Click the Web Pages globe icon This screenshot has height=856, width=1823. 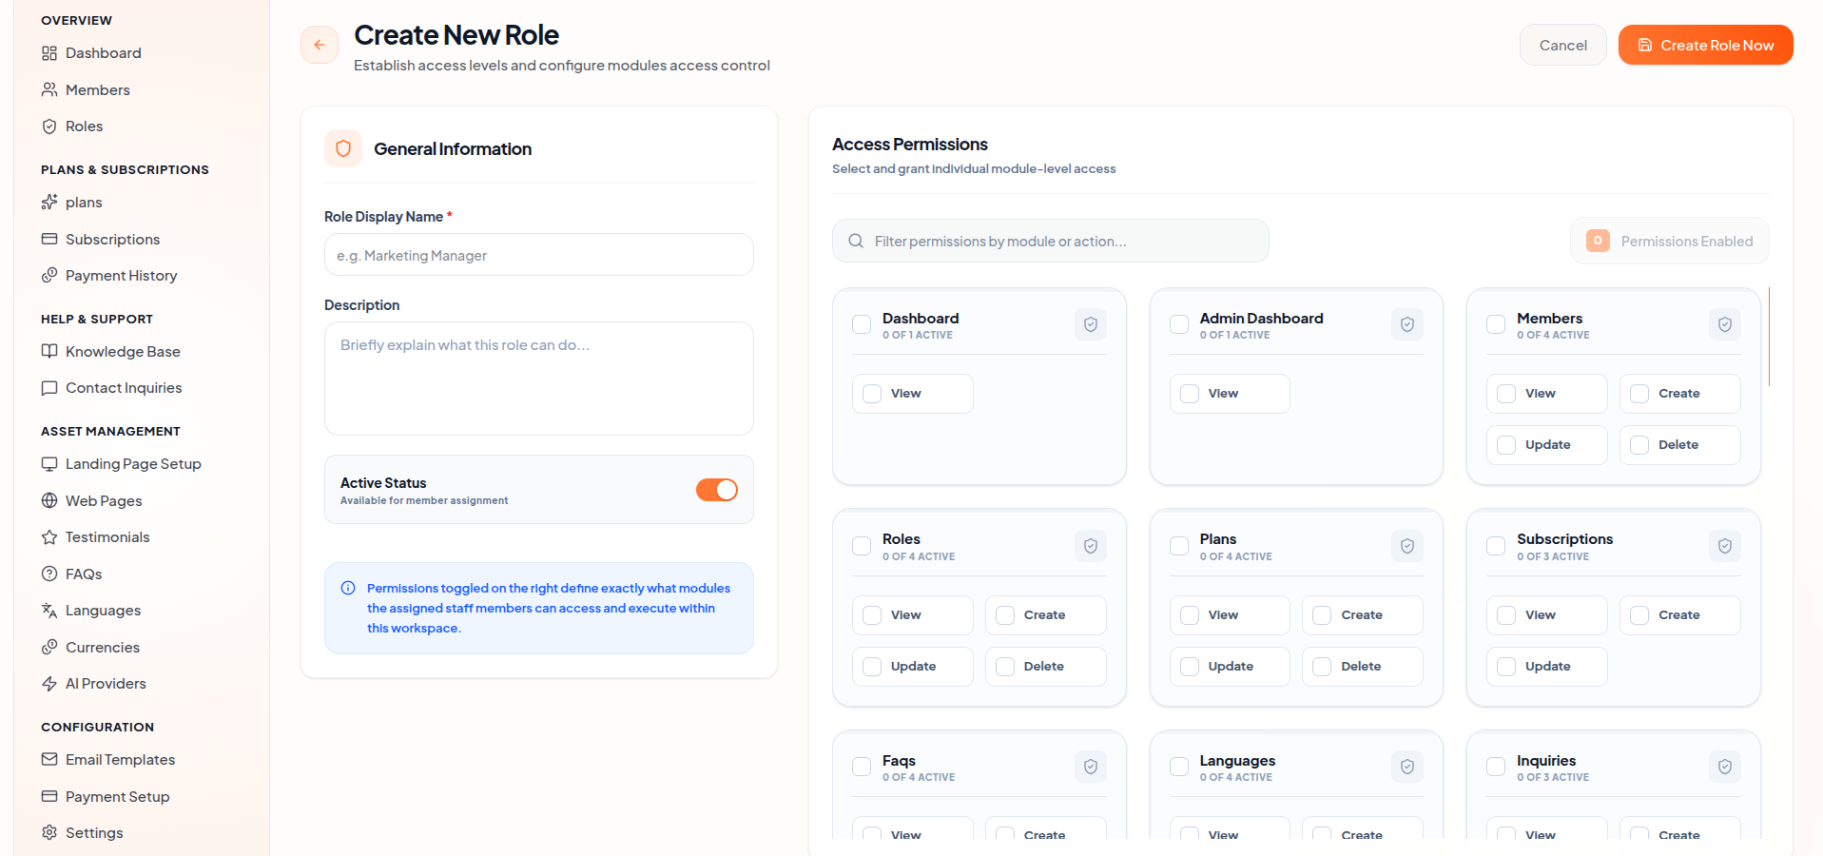pyautogui.click(x=49, y=500)
